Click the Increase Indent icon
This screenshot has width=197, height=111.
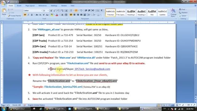point(89,10)
